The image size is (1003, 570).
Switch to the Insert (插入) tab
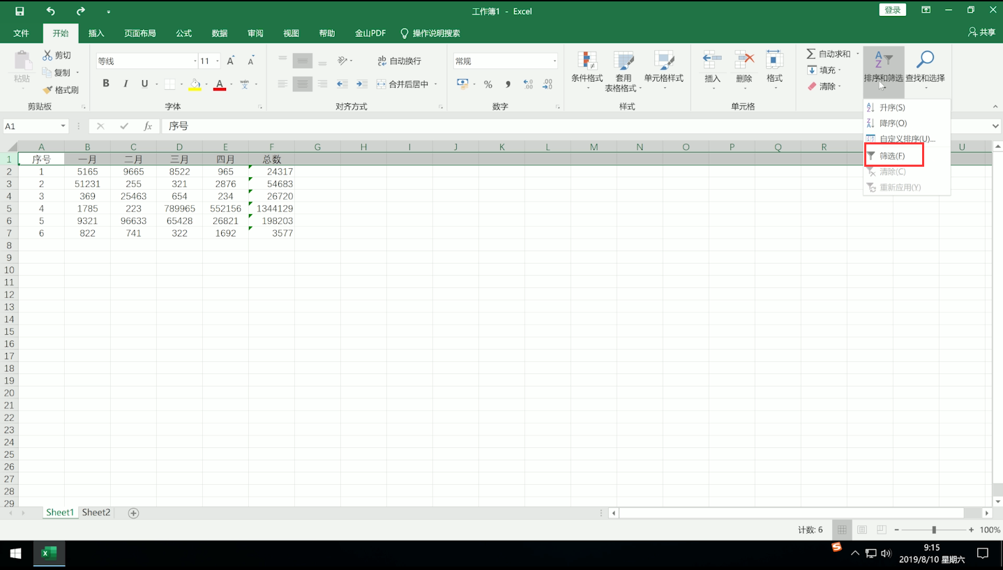[96, 33]
